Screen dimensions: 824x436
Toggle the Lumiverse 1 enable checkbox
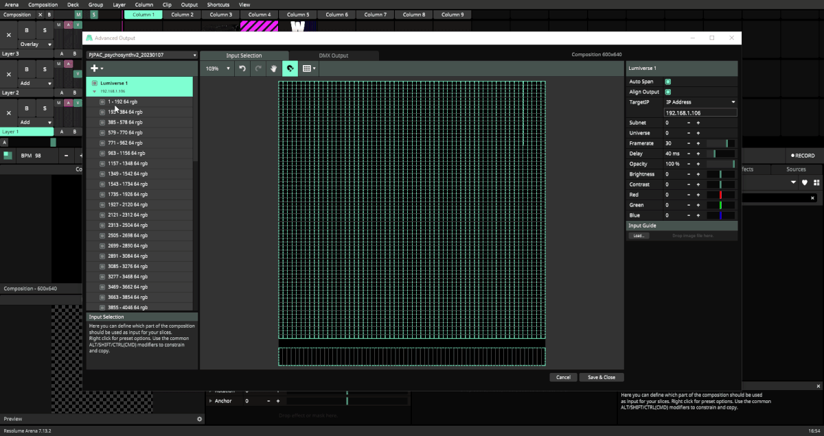[x=95, y=83]
